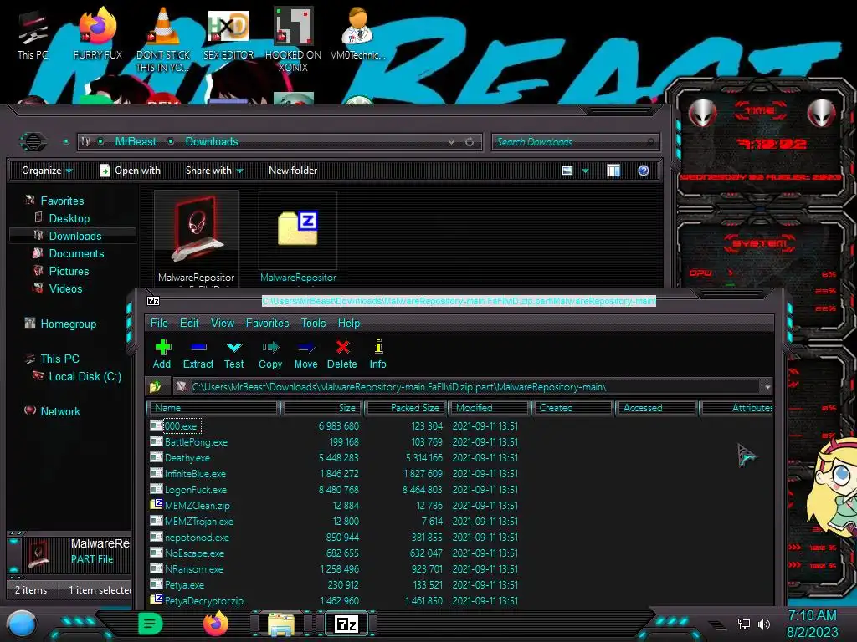Open This PC desktop icon
The width and height of the screenshot is (857, 642).
(x=33, y=33)
